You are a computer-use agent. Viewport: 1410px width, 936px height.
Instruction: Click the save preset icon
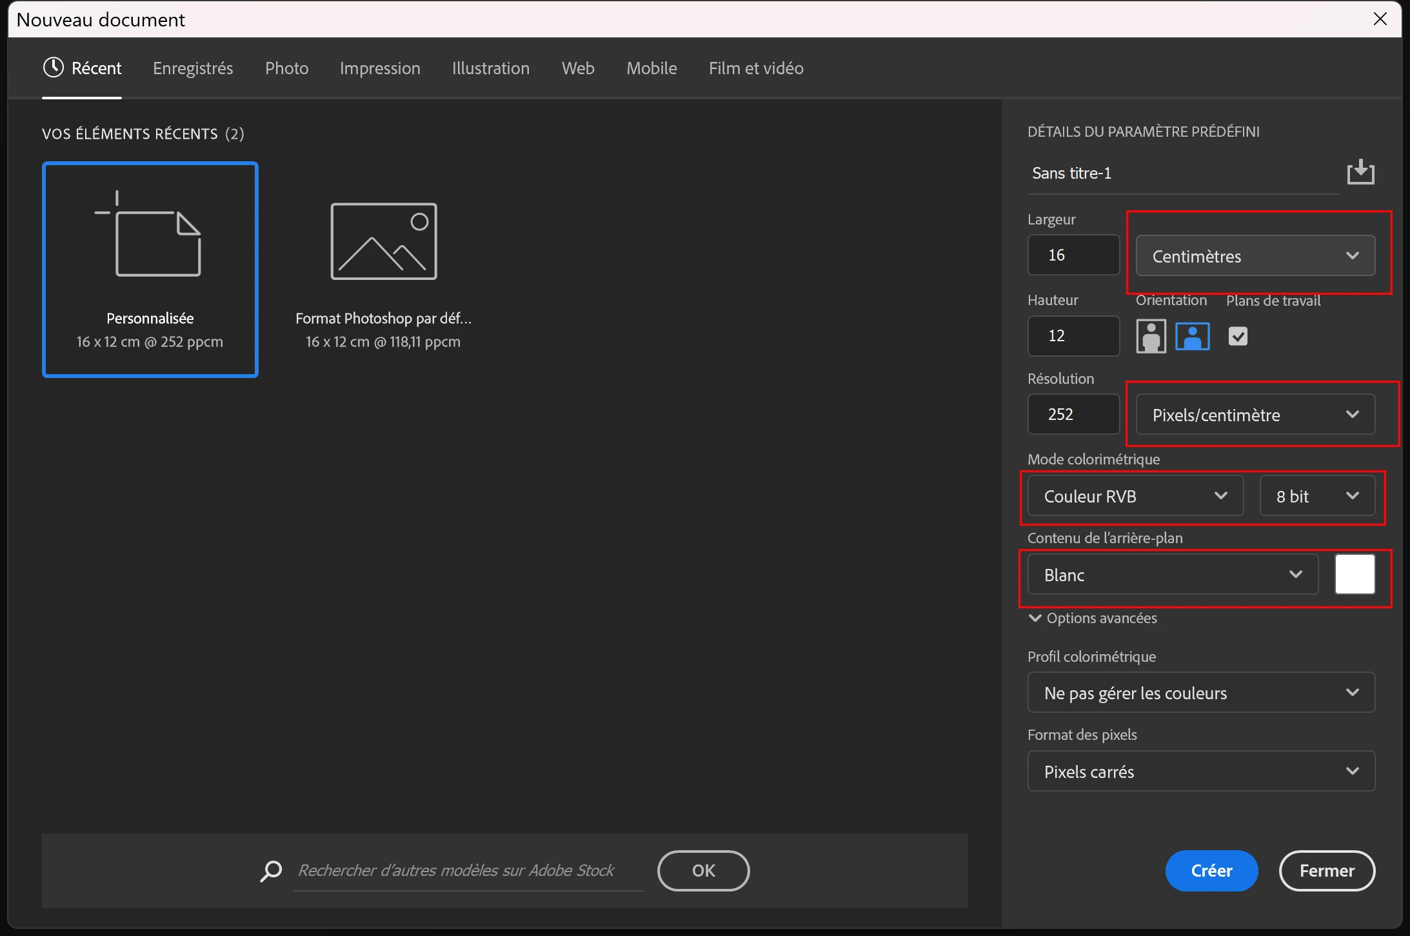1360,172
